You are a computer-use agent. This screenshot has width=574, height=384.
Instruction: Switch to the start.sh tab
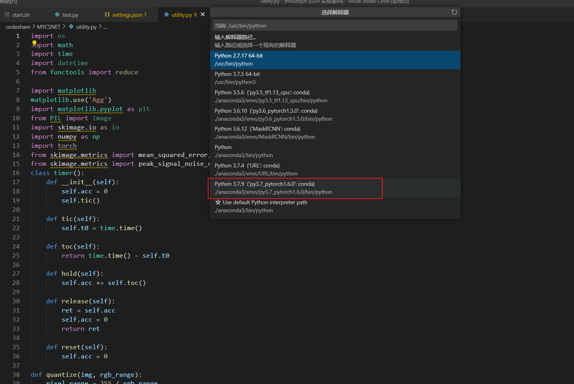coord(24,15)
